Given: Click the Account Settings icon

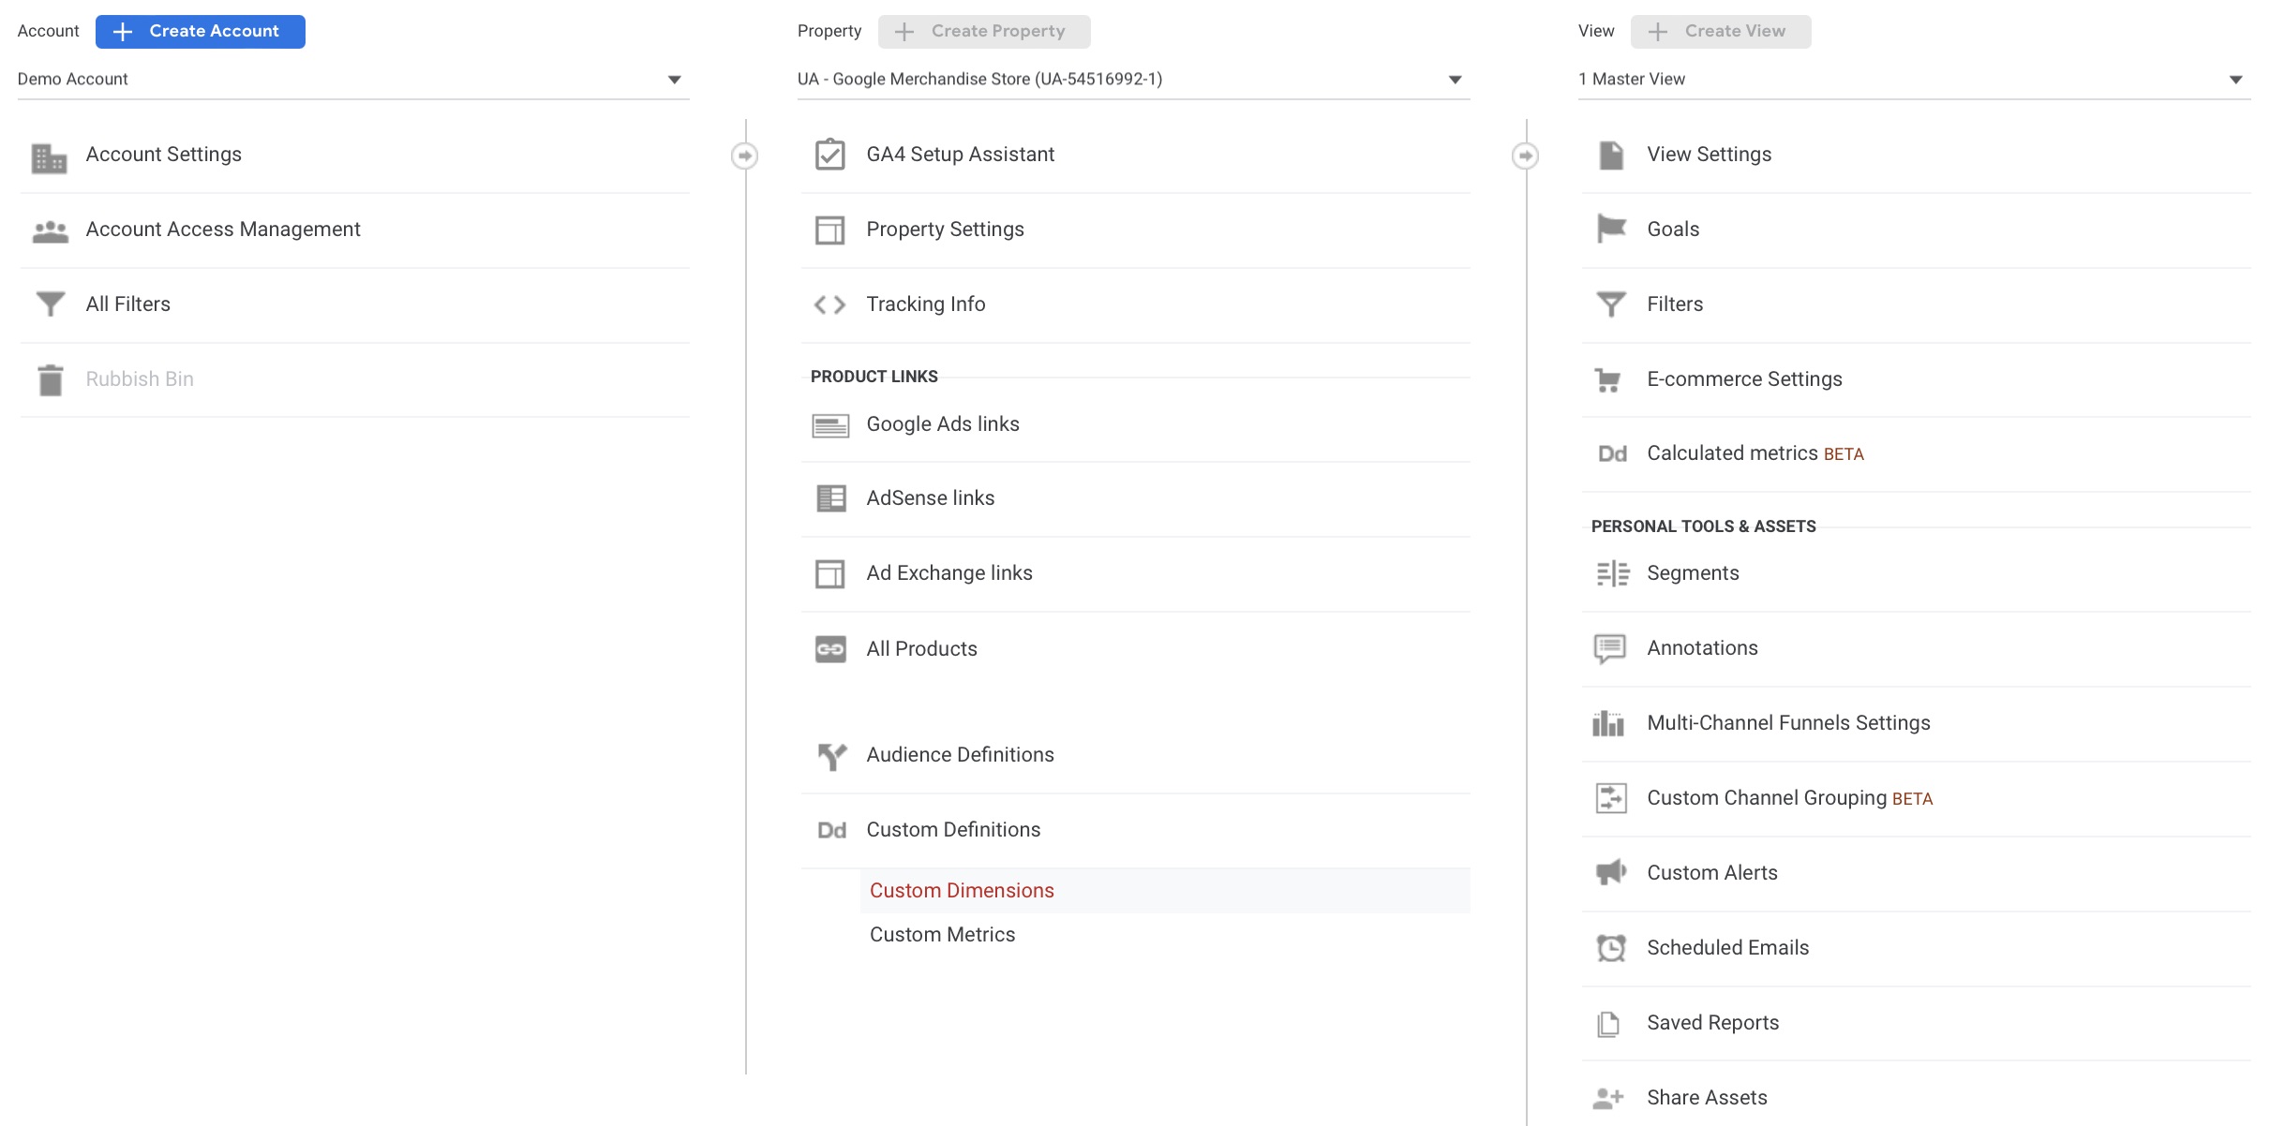Looking at the screenshot, I should pyautogui.click(x=51, y=152).
